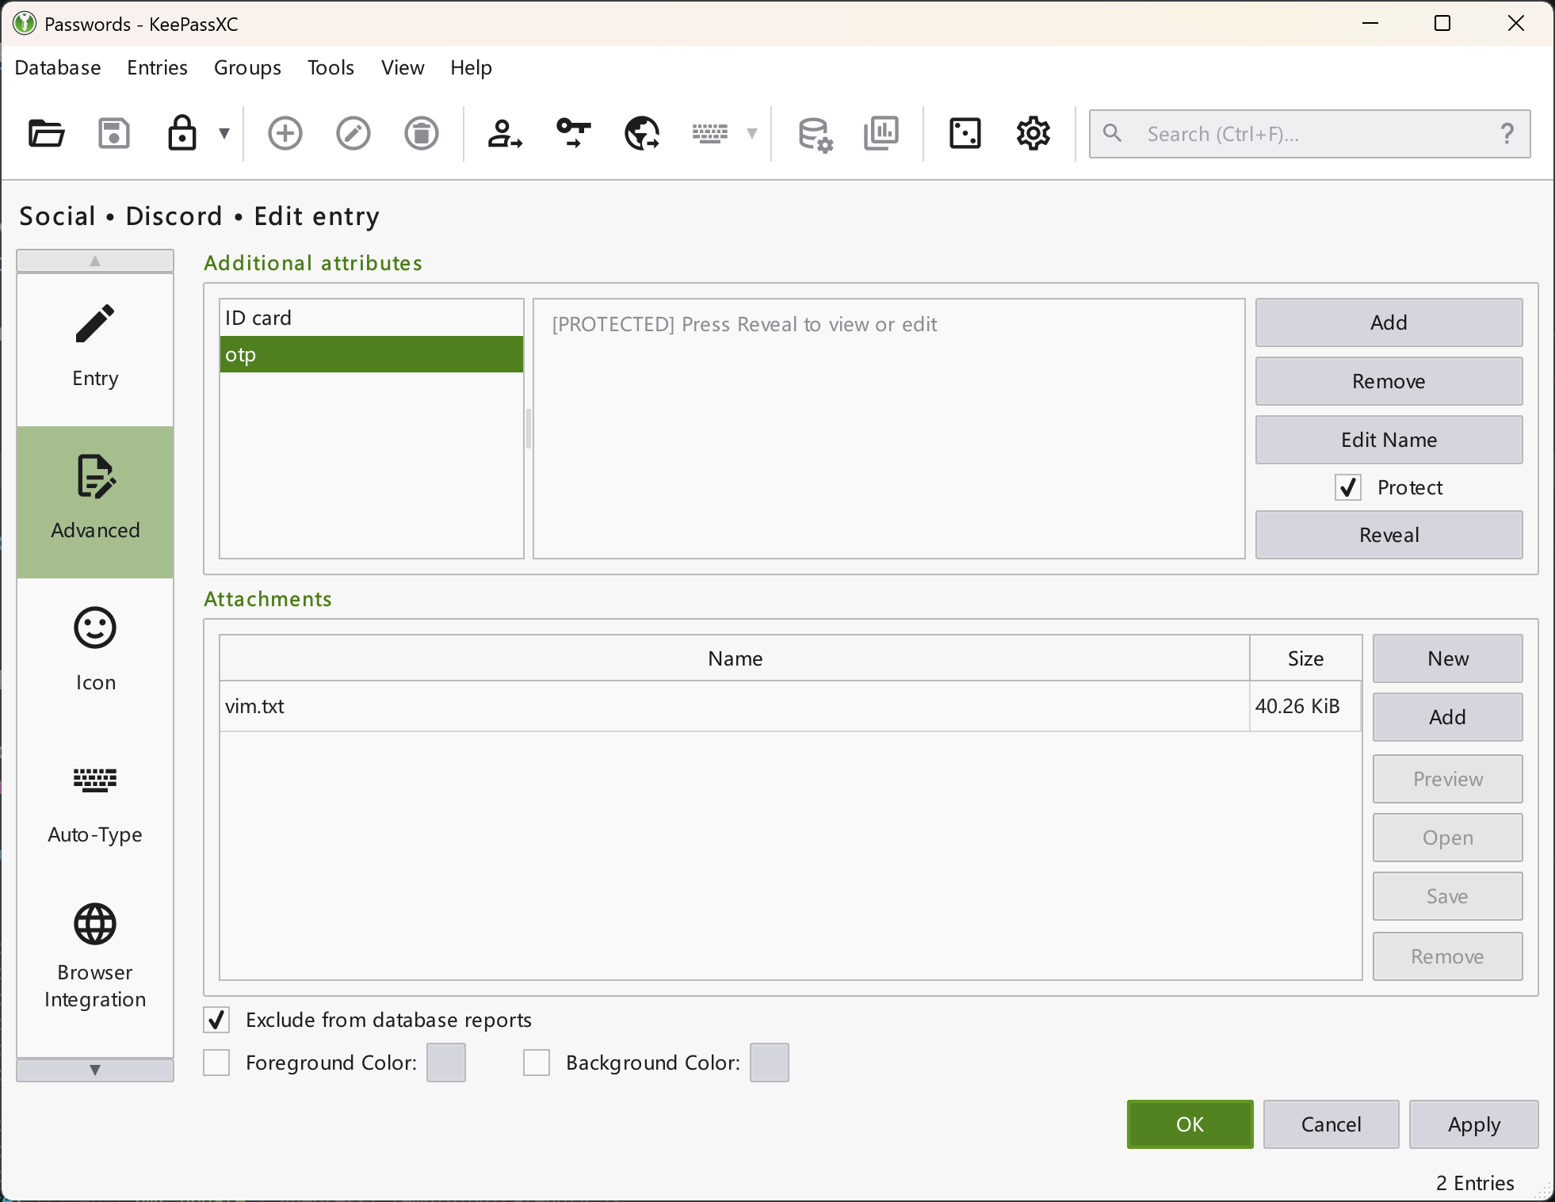Screen dimensions: 1555x1202
Task: Copy username with person-arrow icon
Action: point(505,133)
